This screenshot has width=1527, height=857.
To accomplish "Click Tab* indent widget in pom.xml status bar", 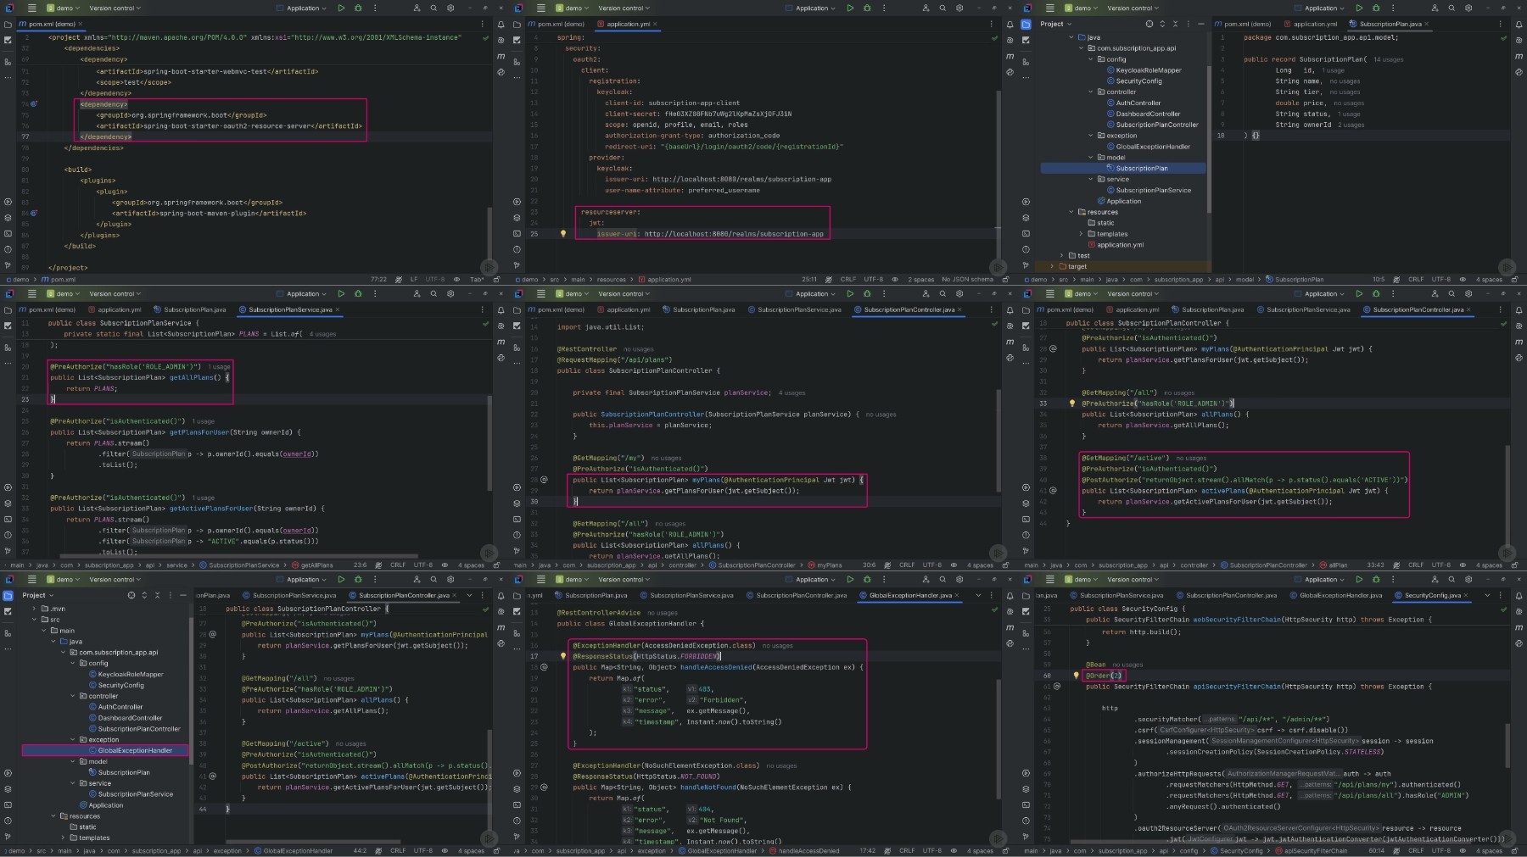I will pyautogui.click(x=477, y=279).
